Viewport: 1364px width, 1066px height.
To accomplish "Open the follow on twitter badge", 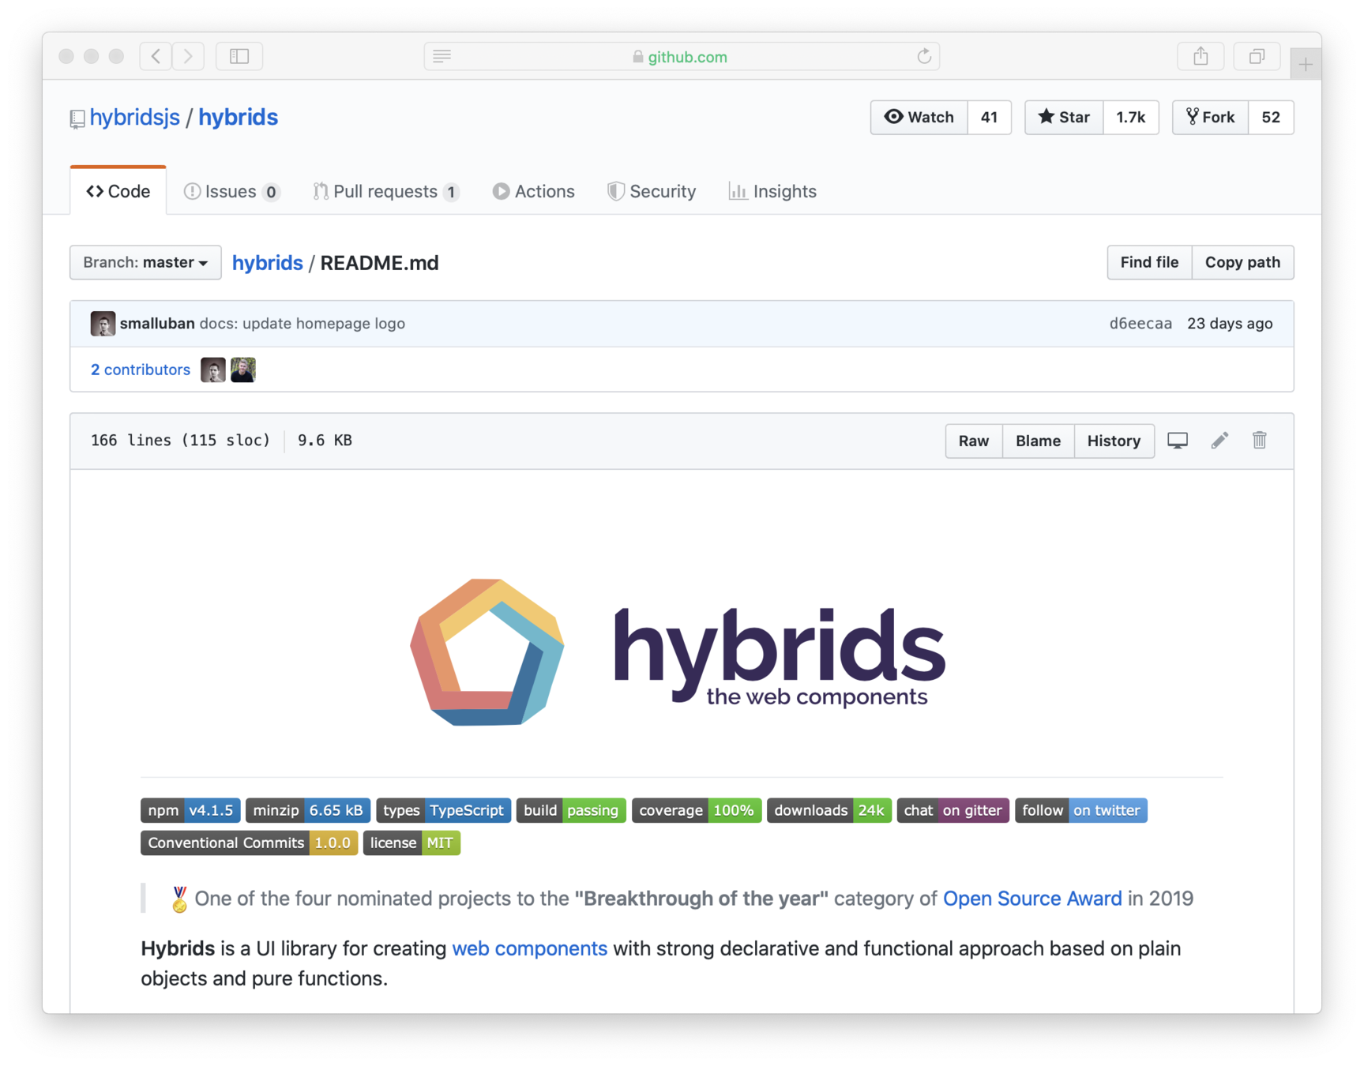I will coord(1081,810).
